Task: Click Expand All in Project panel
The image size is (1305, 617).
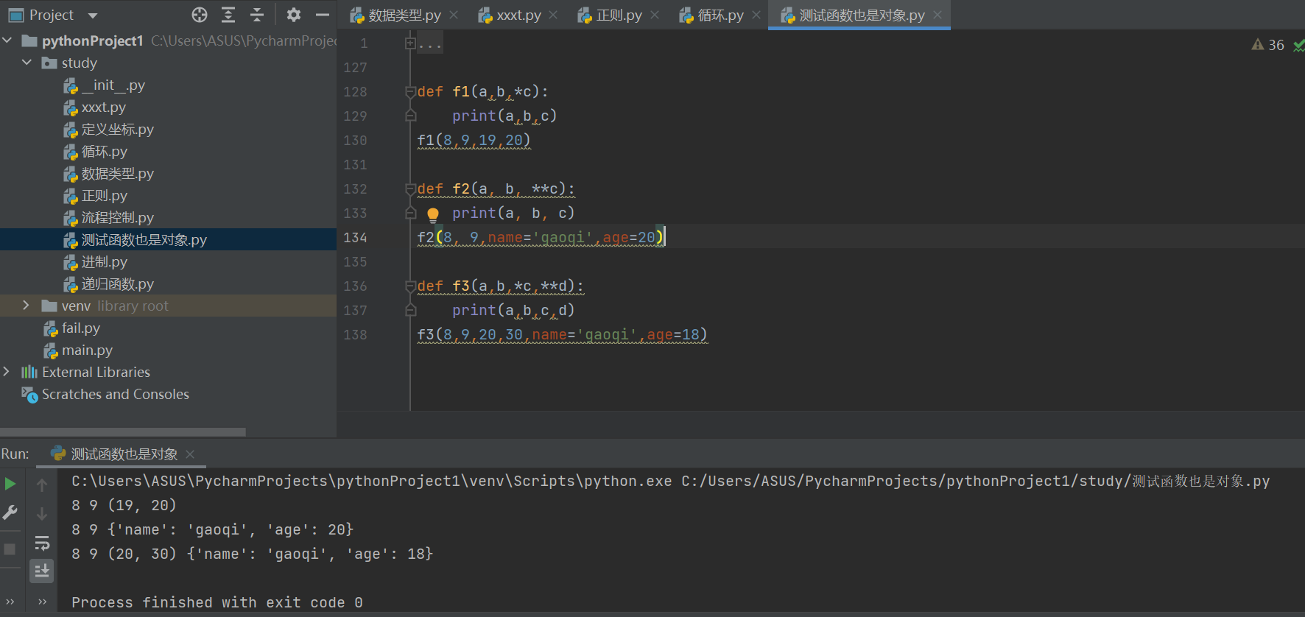Action: pos(228,15)
